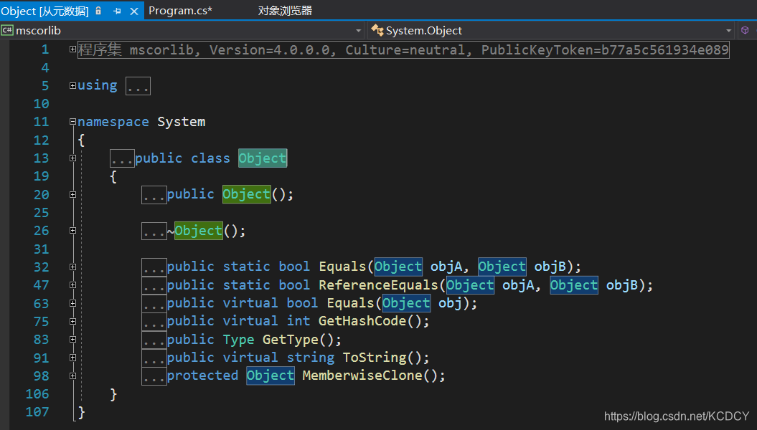The height and width of the screenshot is (430, 757).
Task: Expand the outline at line 91
Action: click(72, 358)
